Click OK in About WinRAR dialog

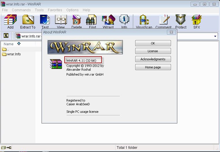153,43
